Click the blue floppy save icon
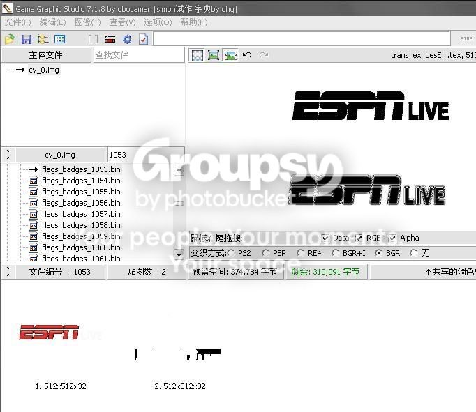The width and height of the screenshot is (476, 412). tap(27, 39)
